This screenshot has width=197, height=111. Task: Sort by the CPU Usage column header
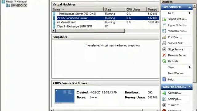point(135,10)
